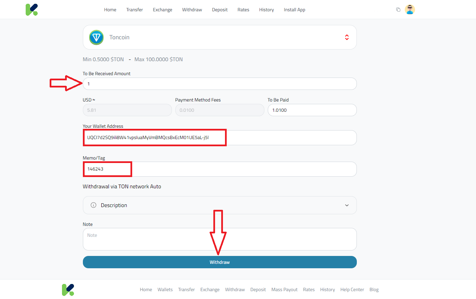This screenshot has width=476, height=299.
Task: Switch to the Deposit page
Action: [220, 10]
